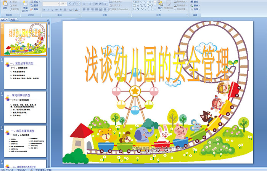267x171 pixels.
Task: Click the Find (查找) binoculars button
Action: [x=194, y=2]
